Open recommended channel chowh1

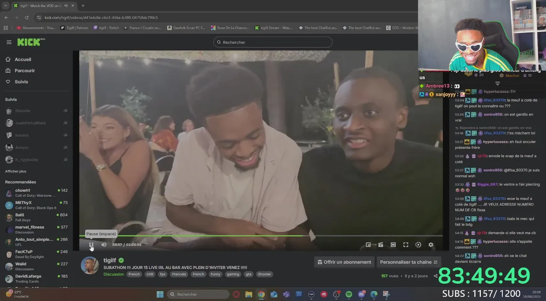[x=36, y=193]
